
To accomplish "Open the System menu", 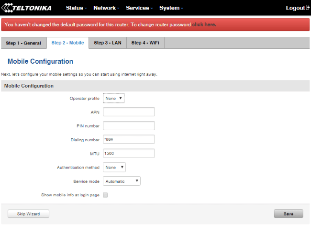I will 171,8.
